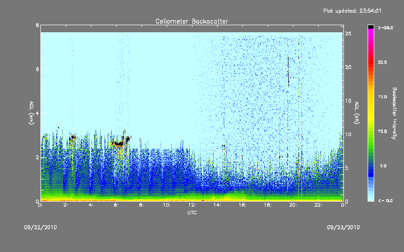Click the '<= 0.0' colorbar tick label
404x252 pixels.
[385, 200]
